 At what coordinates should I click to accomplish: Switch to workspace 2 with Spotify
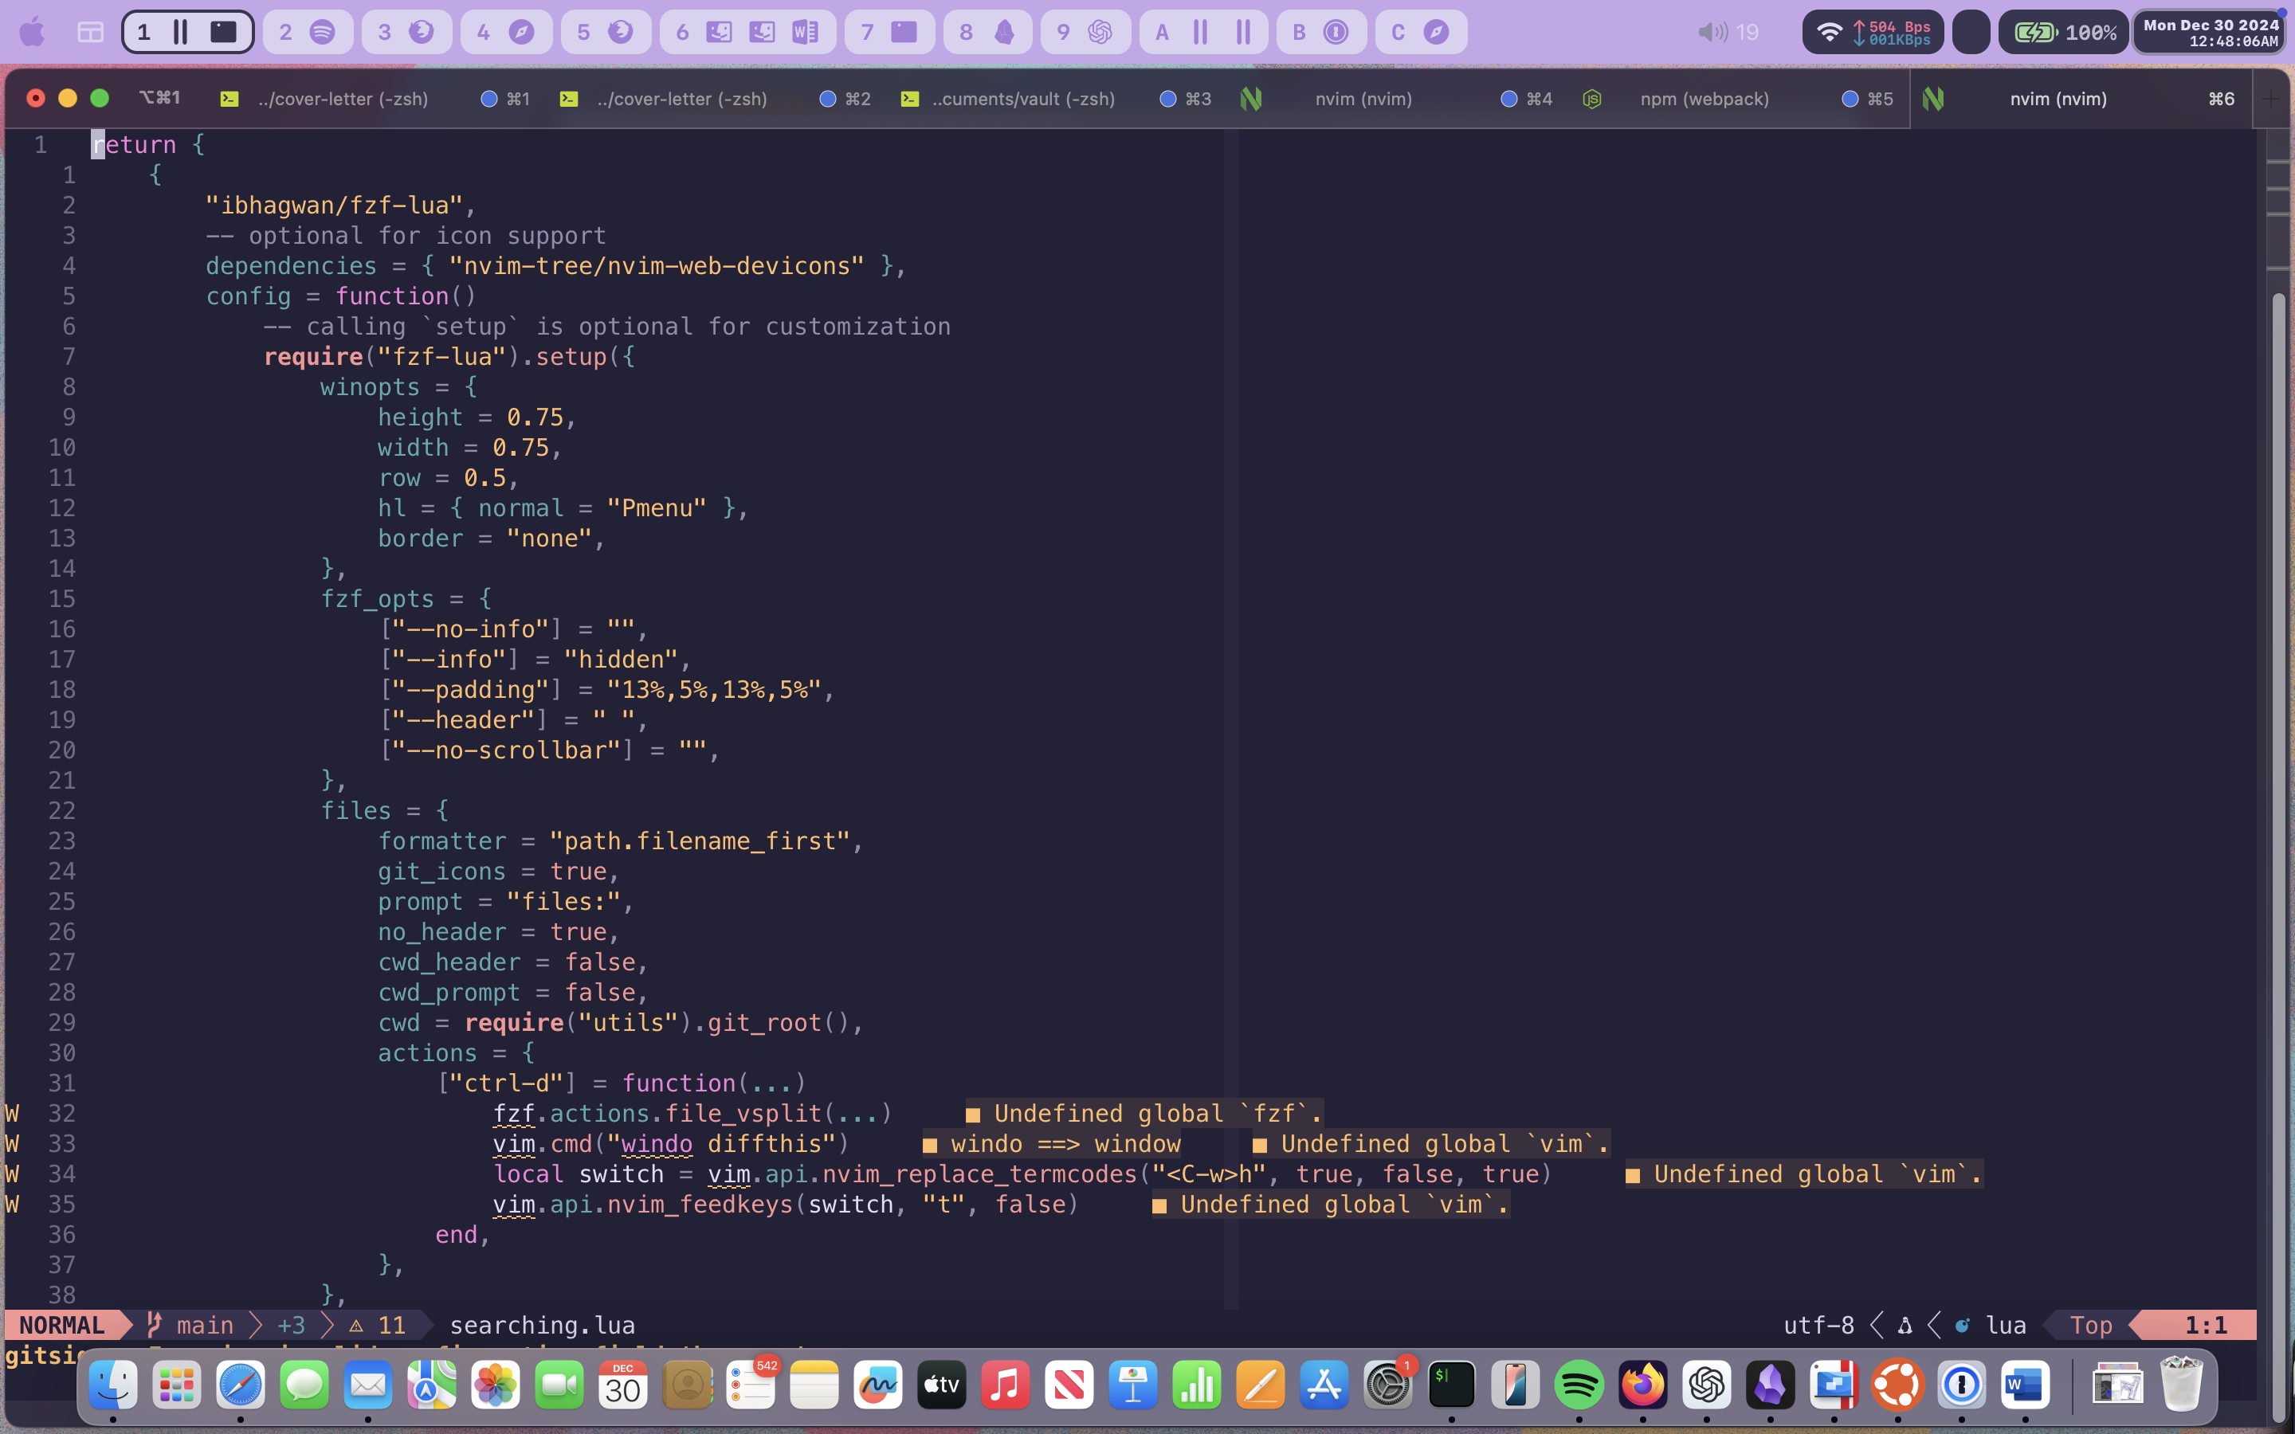point(308,32)
